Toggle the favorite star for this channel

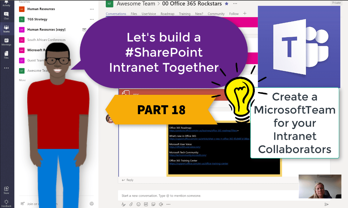pos(227,4)
